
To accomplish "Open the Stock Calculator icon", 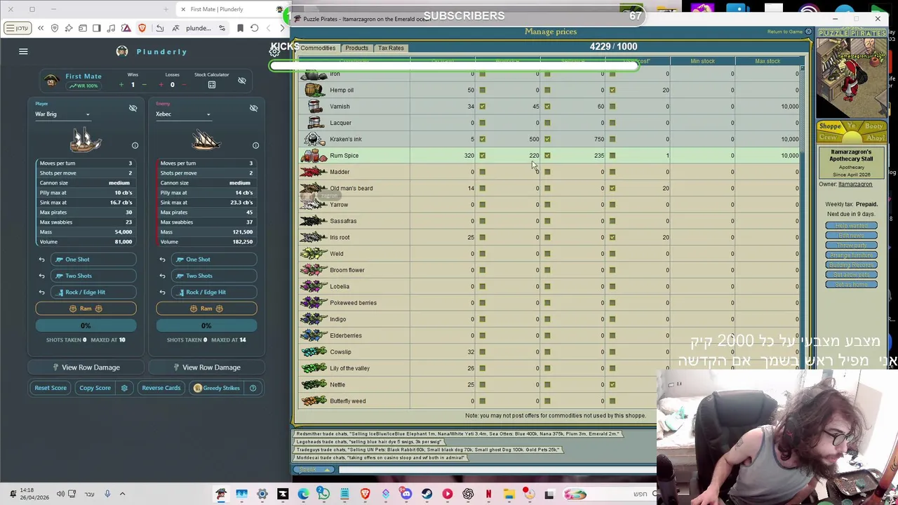I will click(x=211, y=85).
